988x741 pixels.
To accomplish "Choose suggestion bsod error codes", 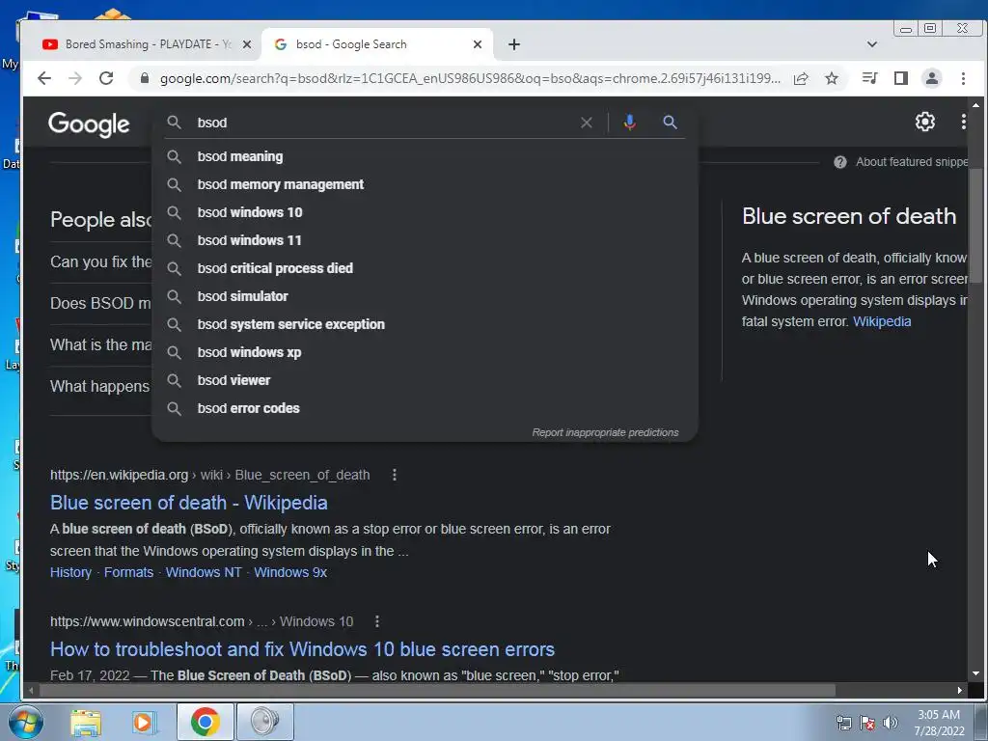I will [425, 408].
